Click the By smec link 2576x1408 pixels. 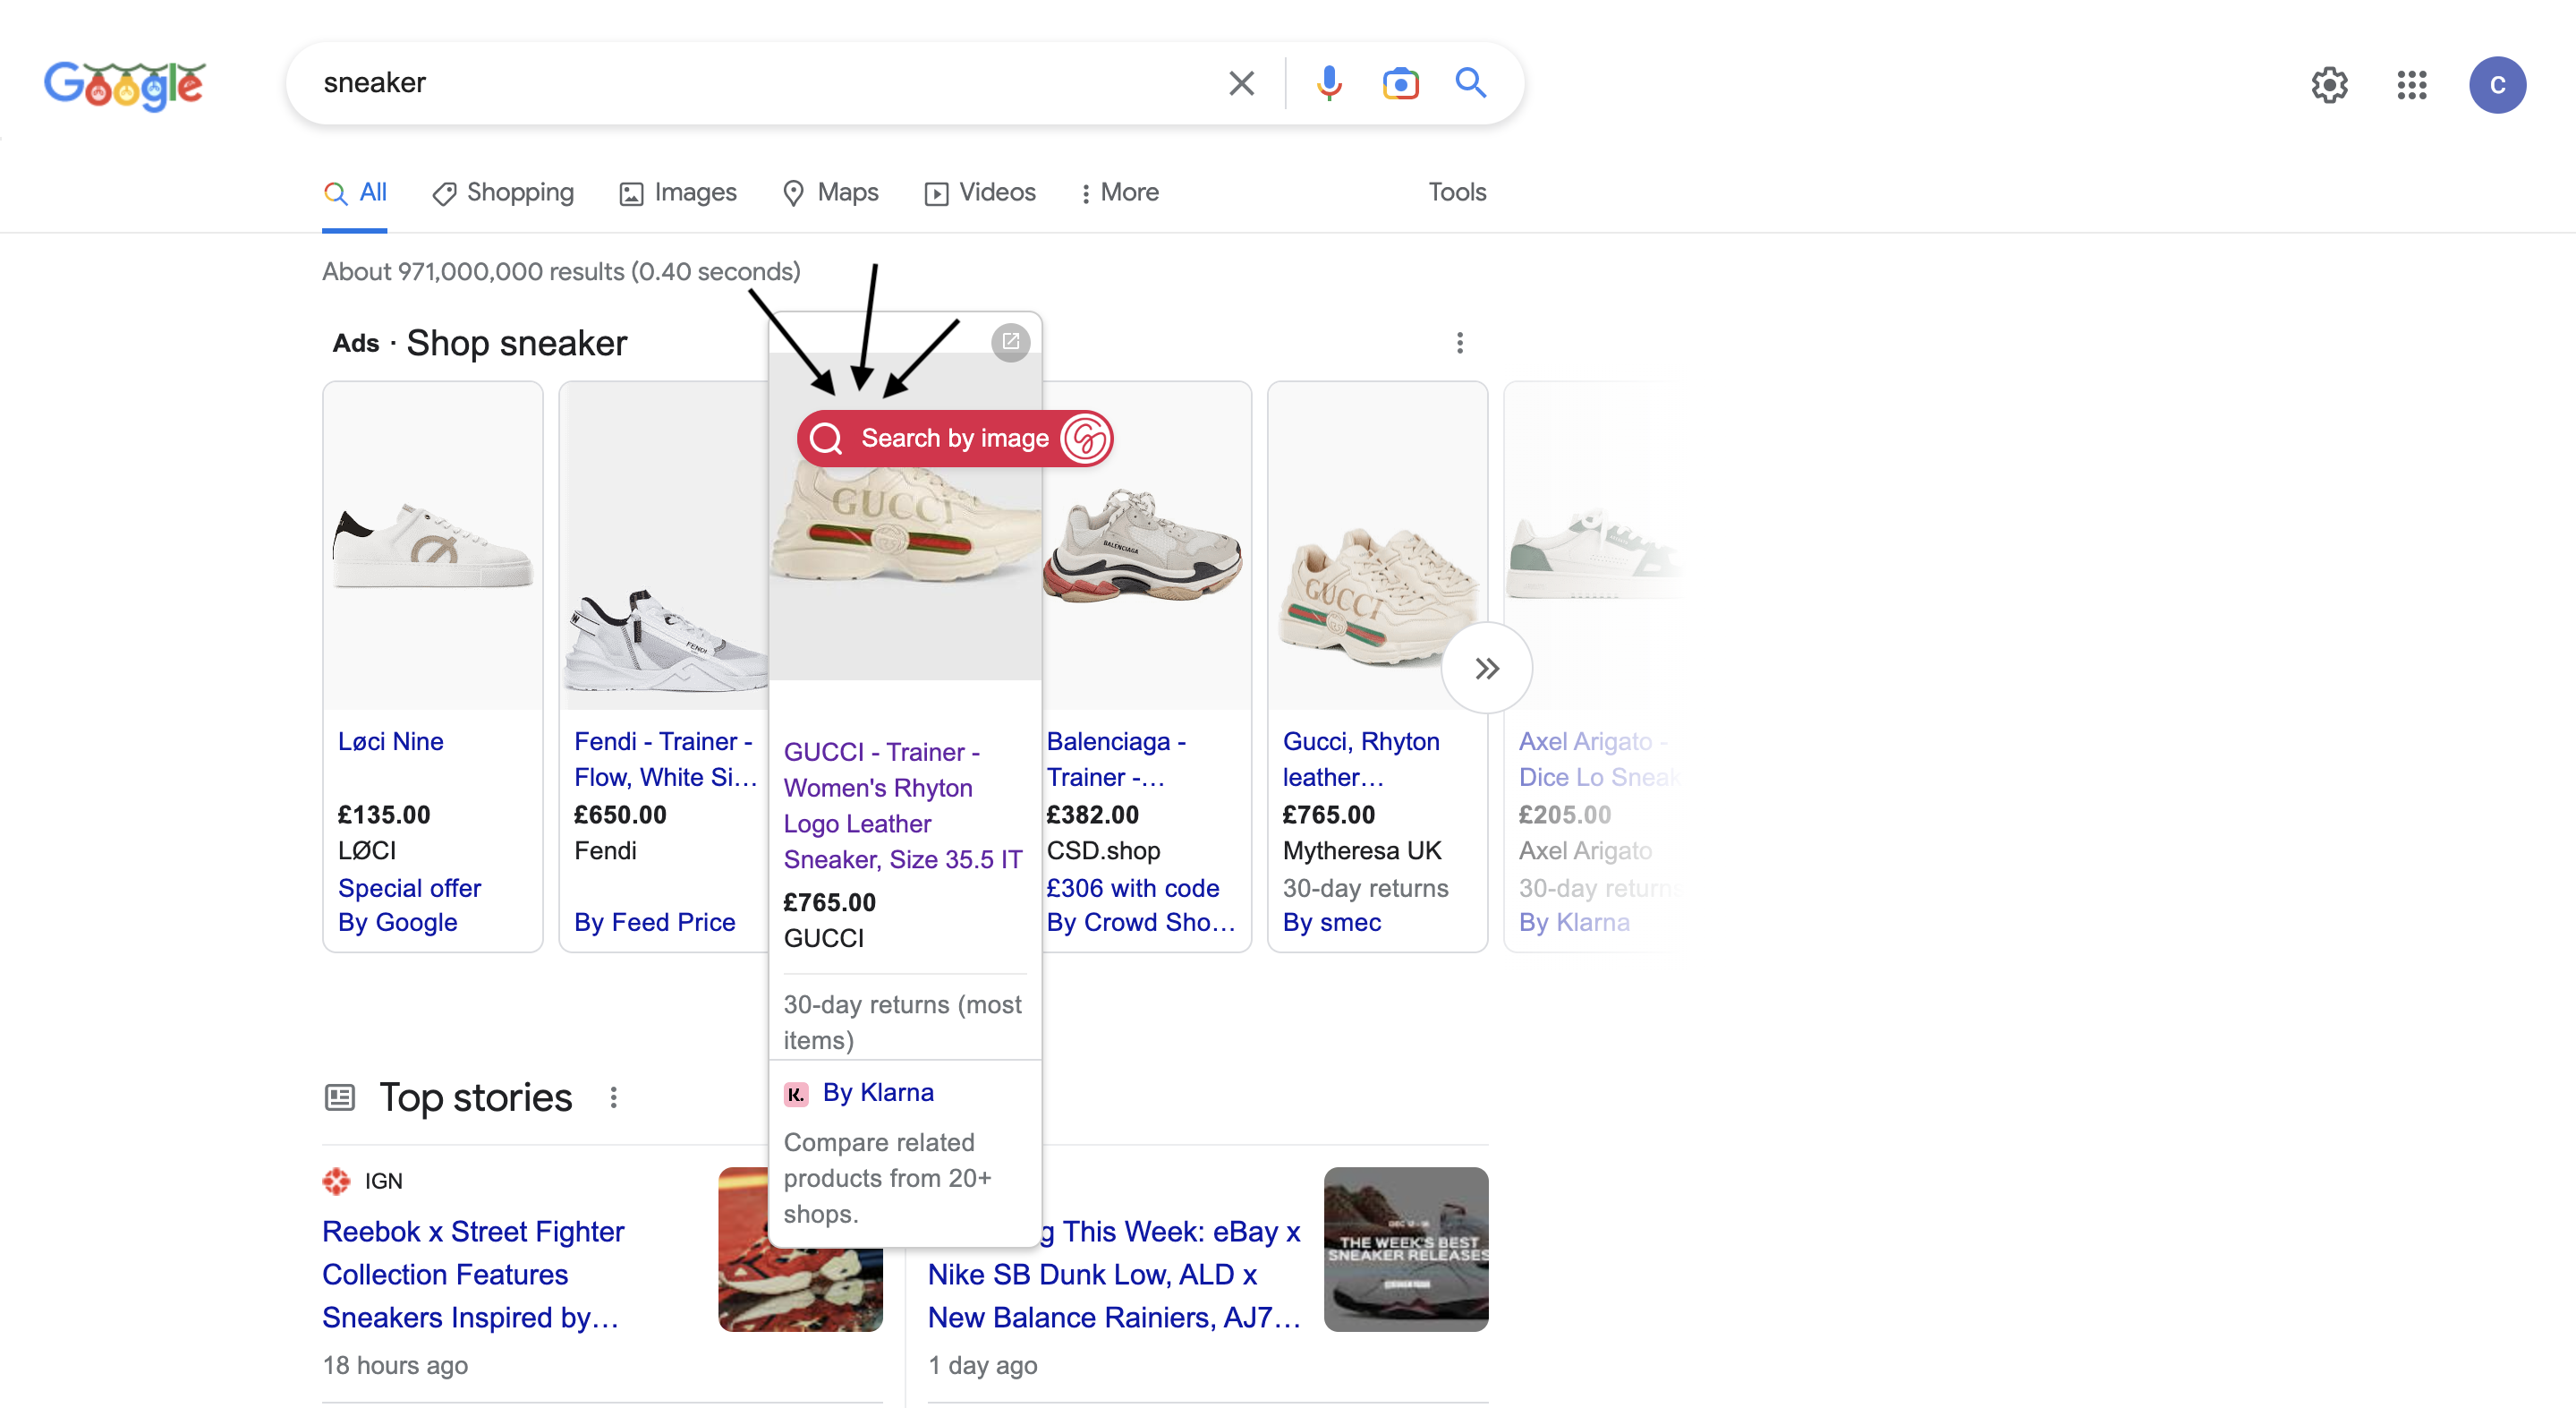[1331, 923]
